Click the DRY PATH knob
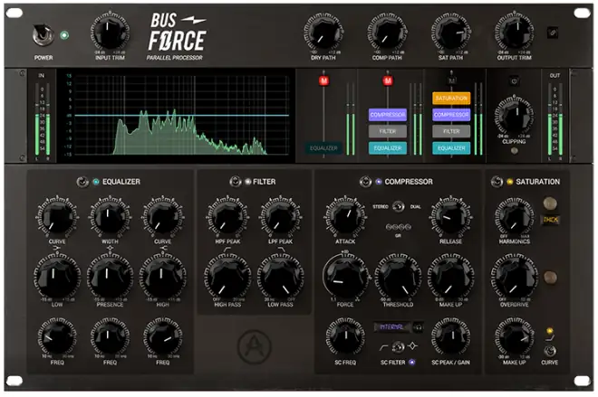 (323, 32)
